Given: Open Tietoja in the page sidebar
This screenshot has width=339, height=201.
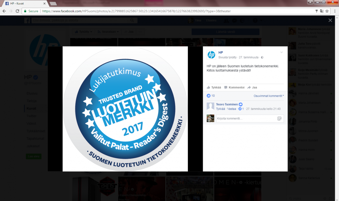Looking at the screenshot, I should (31, 101).
